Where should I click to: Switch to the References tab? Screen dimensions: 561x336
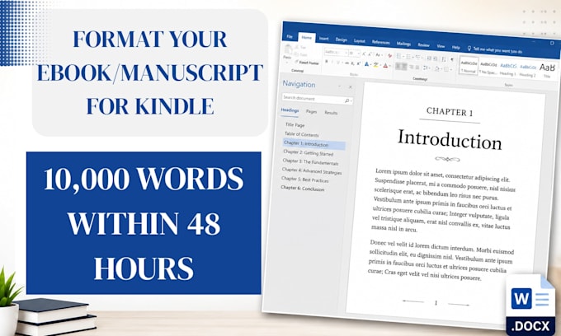pos(380,42)
